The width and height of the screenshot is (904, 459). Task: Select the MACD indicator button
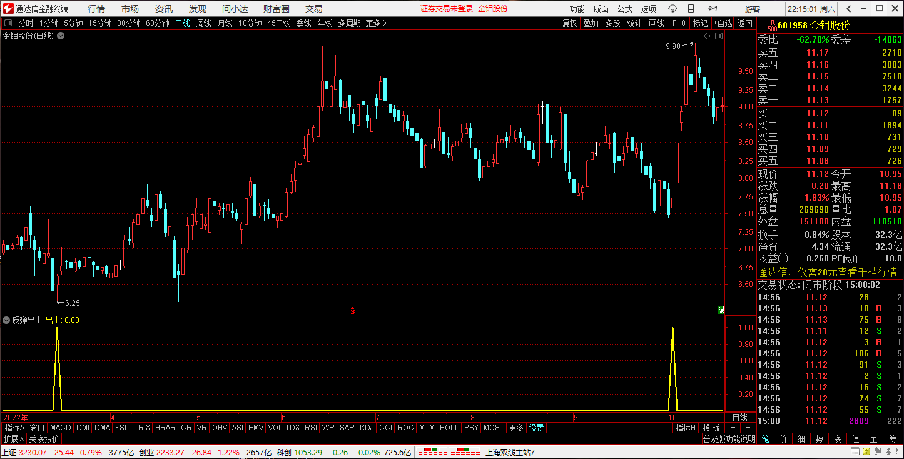pos(61,428)
